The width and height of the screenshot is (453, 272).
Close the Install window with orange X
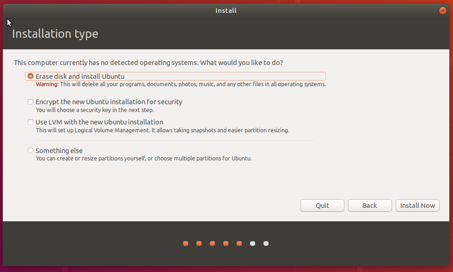(x=442, y=10)
